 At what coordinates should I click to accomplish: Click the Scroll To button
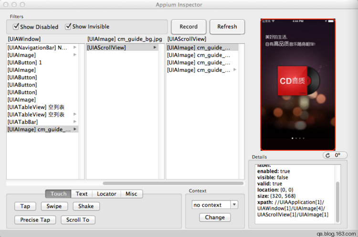tap(78, 220)
